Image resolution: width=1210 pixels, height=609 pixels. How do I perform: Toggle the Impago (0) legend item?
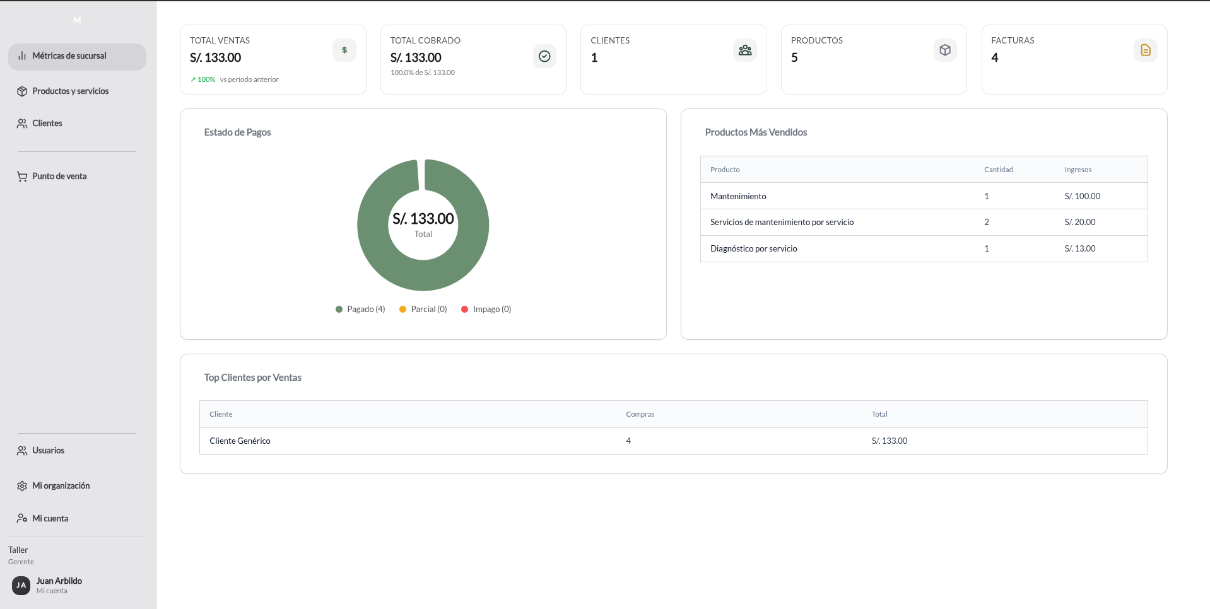coord(485,309)
